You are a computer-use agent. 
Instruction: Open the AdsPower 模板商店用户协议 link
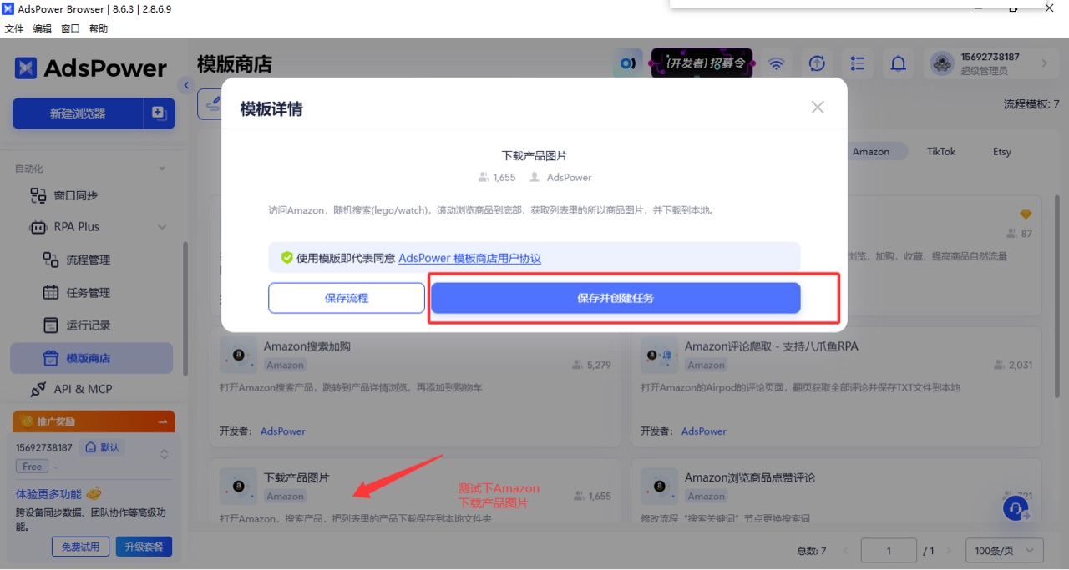469,258
